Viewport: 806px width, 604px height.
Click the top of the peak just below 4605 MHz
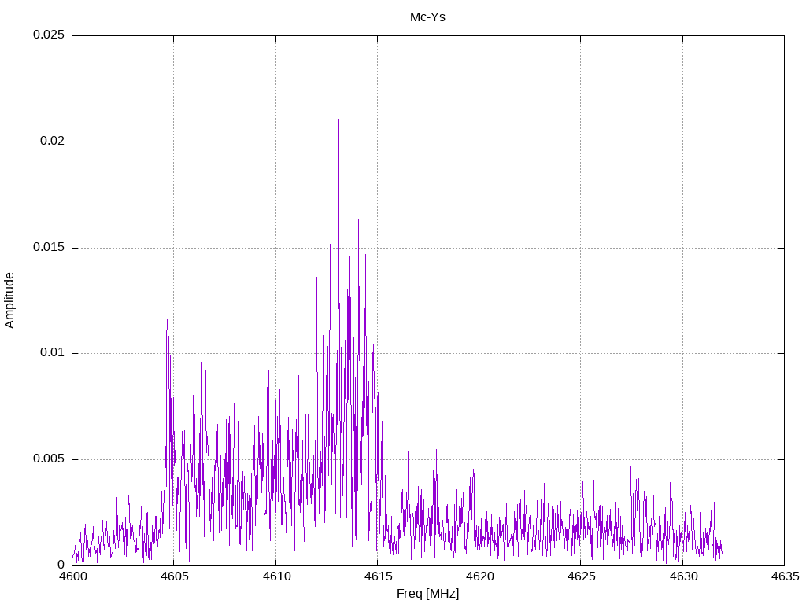(x=168, y=319)
